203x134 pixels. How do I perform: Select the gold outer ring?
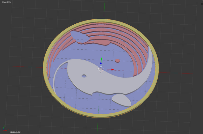coord(101,116)
